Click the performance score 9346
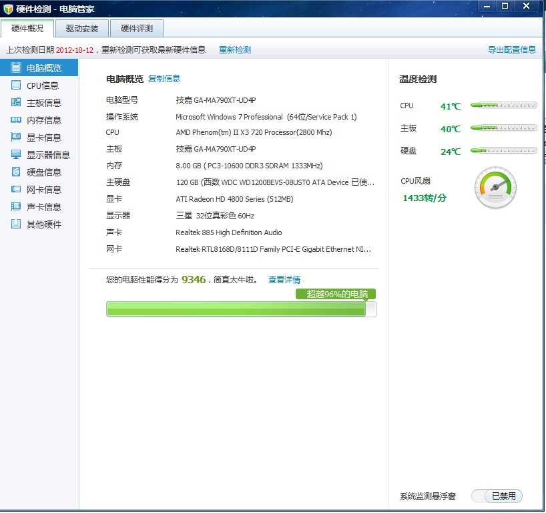The image size is (546, 513). (194, 279)
